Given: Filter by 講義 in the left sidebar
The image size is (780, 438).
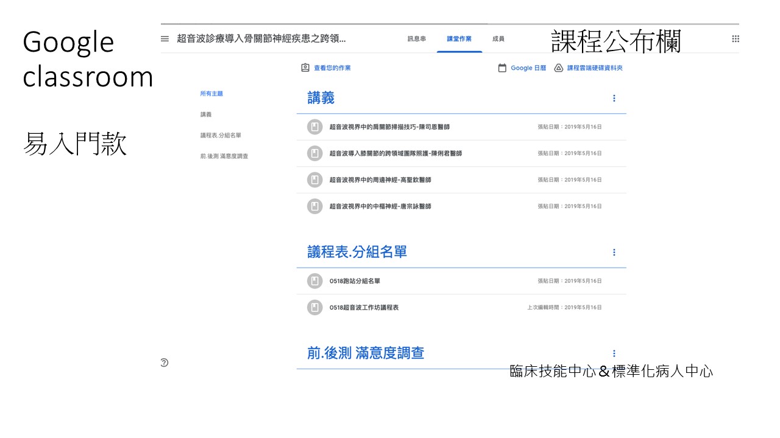Looking at the screenshot, I should 206,114.
